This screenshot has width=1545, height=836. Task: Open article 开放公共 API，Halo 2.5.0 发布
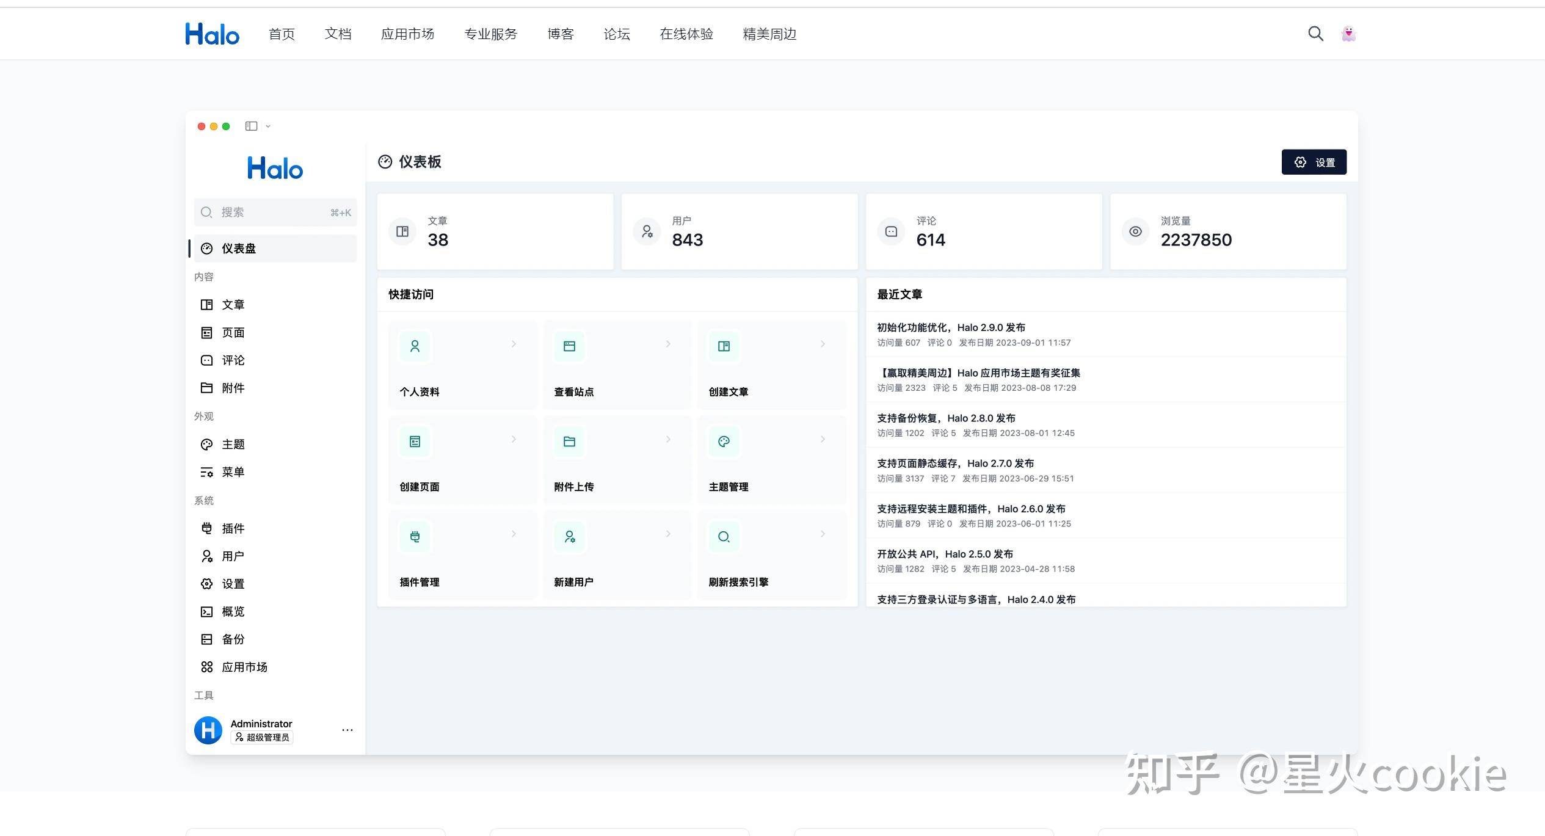[x=945, y=554]
